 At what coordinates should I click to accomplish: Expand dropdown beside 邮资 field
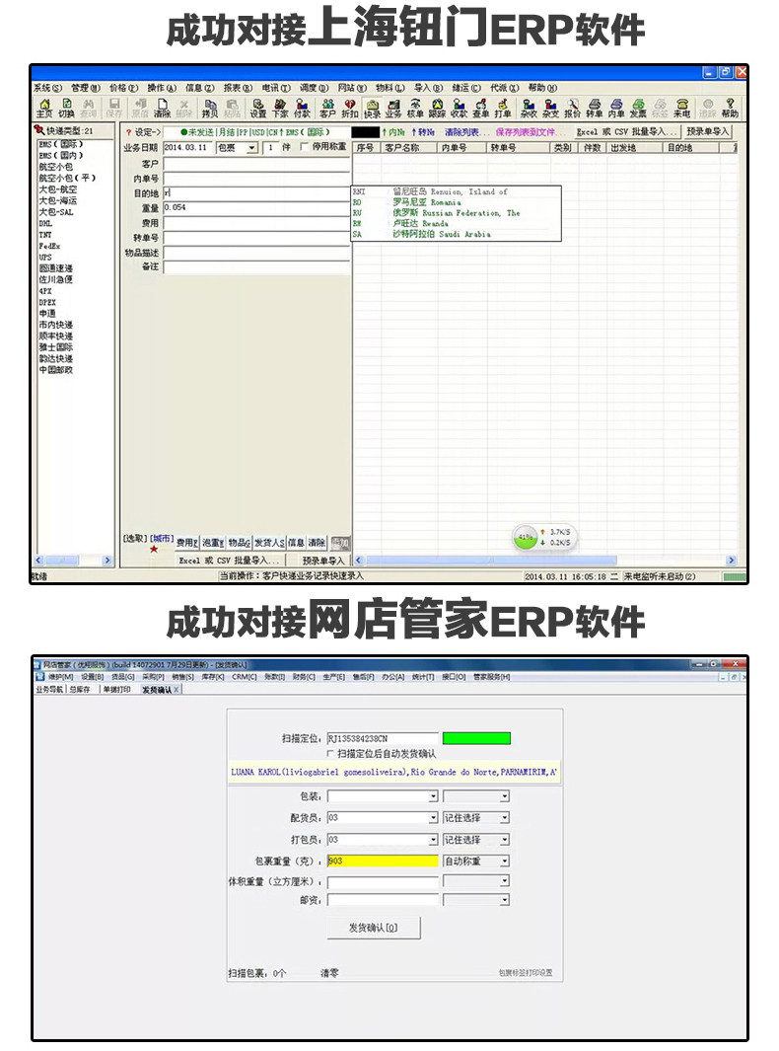(x=504, y=900)
